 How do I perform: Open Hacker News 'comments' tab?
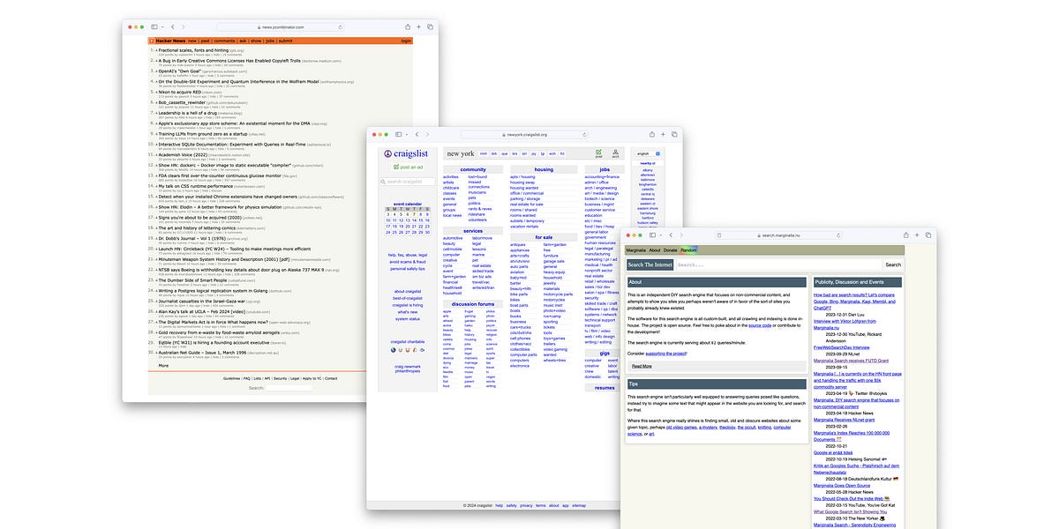click(x=224, y=41)
